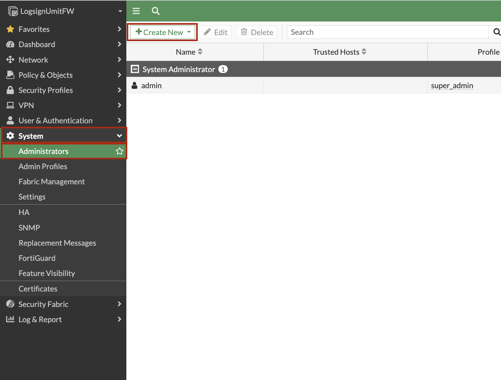Click the Security Fabric icon
The width and height of the screenshot is (501, 380).
pos(10,304)
